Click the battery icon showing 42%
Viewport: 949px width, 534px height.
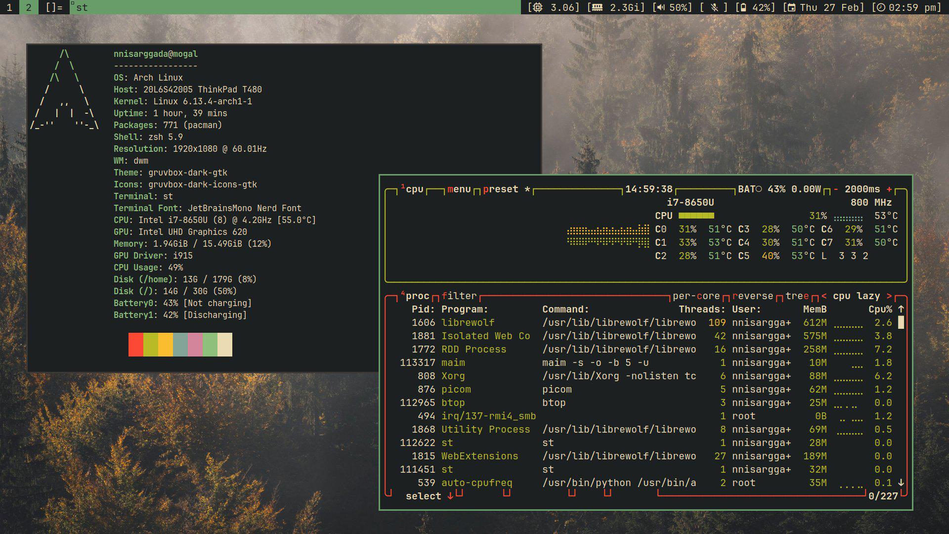pos(744,8)
